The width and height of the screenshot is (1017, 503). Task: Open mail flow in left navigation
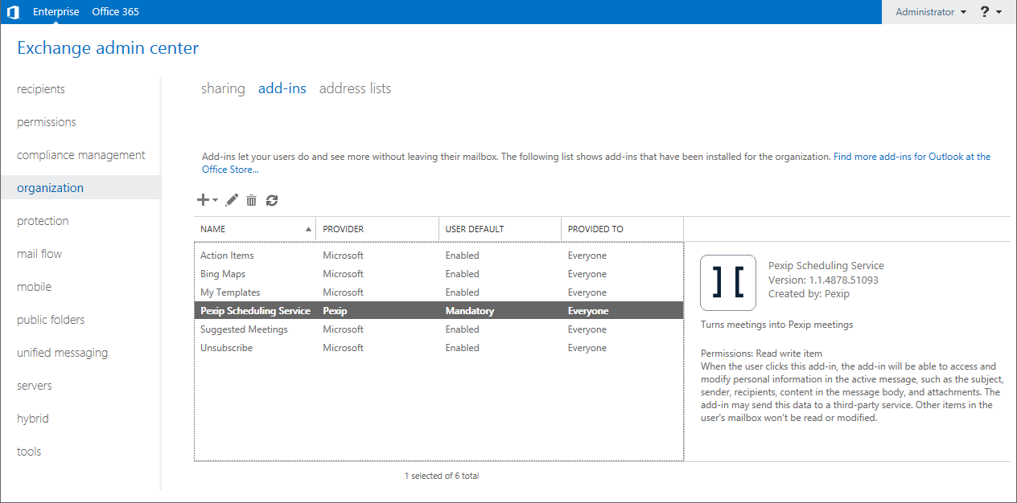coord(39,254)
